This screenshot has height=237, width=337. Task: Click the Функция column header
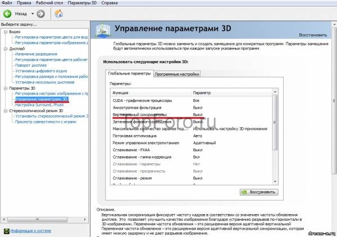point(151,92)
